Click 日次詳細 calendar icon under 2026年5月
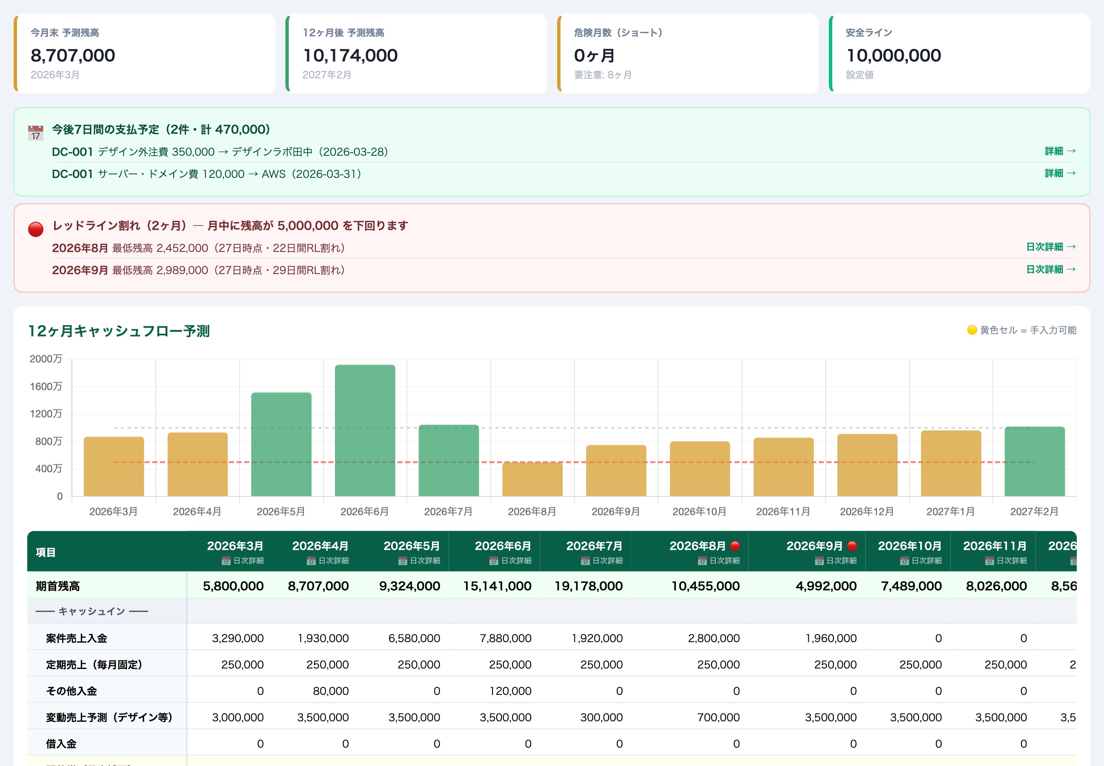 point(403,560)
